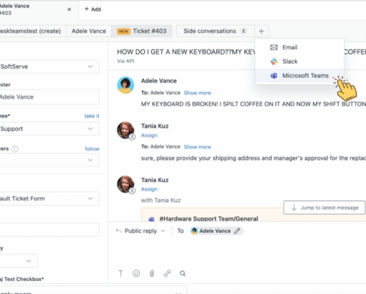Click the take it link
The image size is (366, 294).
click(91, 116)
